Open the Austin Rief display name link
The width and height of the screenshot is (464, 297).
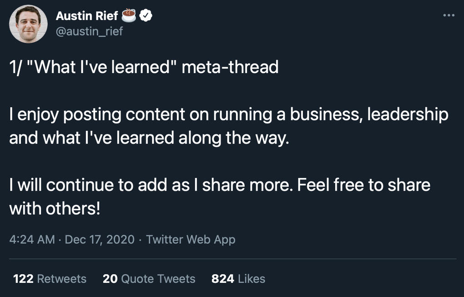86,16
